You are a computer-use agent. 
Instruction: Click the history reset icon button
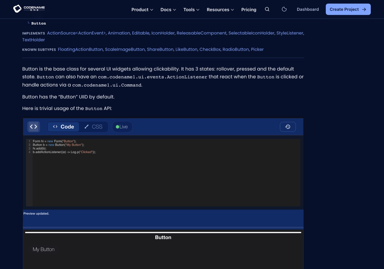point(288,127)
